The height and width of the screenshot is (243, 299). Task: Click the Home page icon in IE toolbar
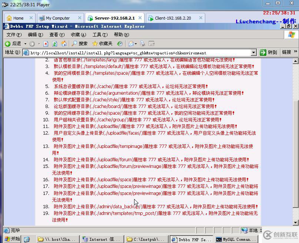pos(64,44)
